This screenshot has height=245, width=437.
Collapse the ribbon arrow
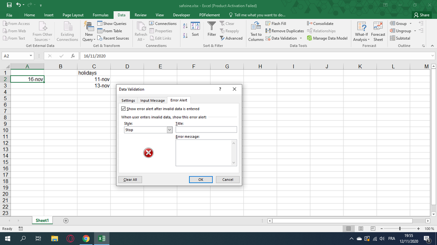point(432,46)
